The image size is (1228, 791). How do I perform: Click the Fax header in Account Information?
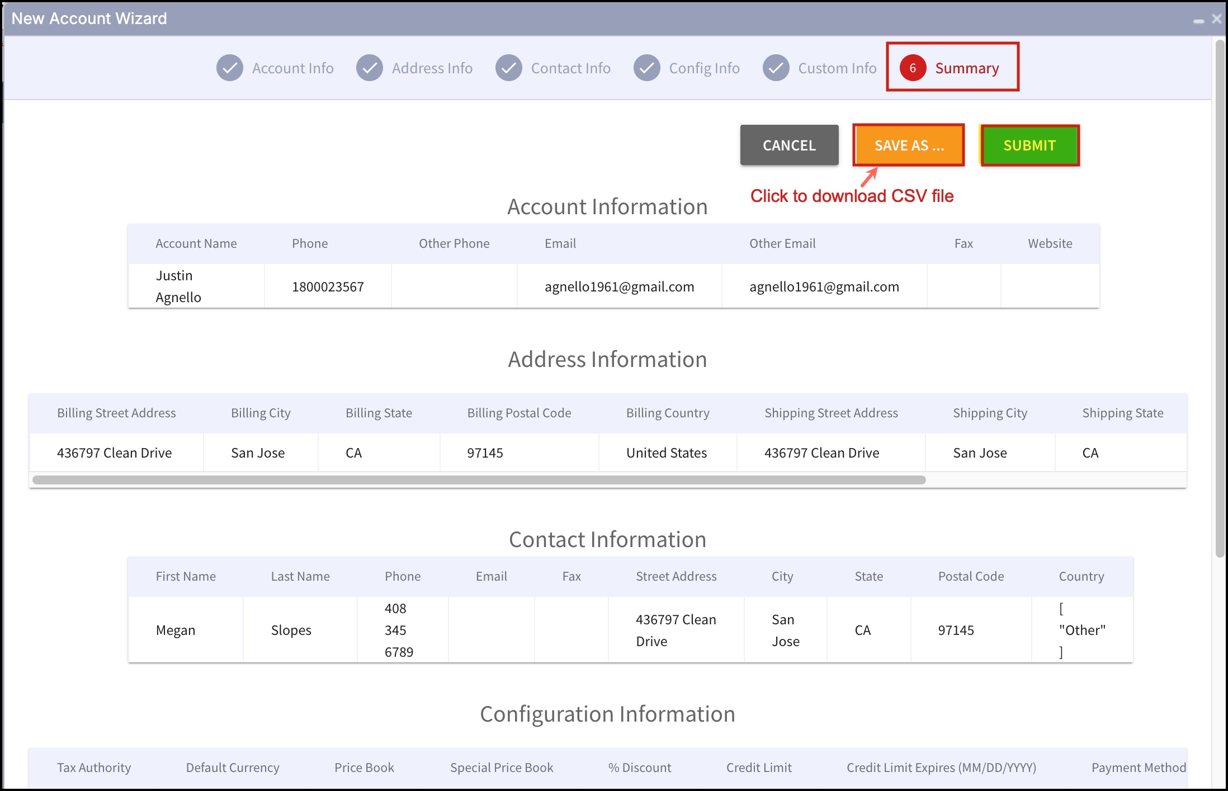[963, 243]
